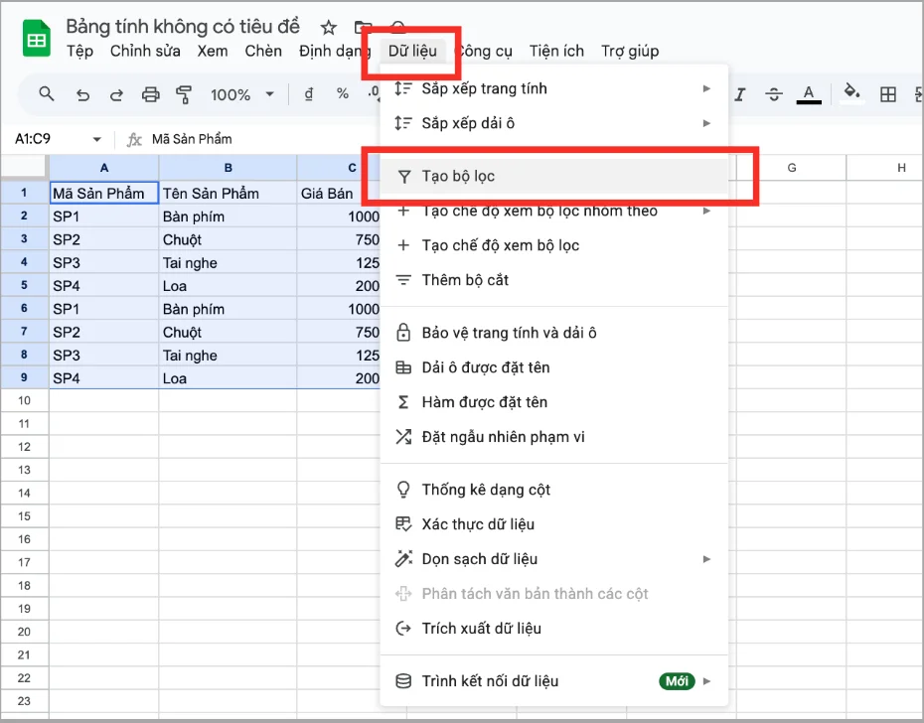This screenshot has width=924, height=723.
Task: Expand Dọn sạch dữ liệu submenu
Action: [x=554, y=559]
